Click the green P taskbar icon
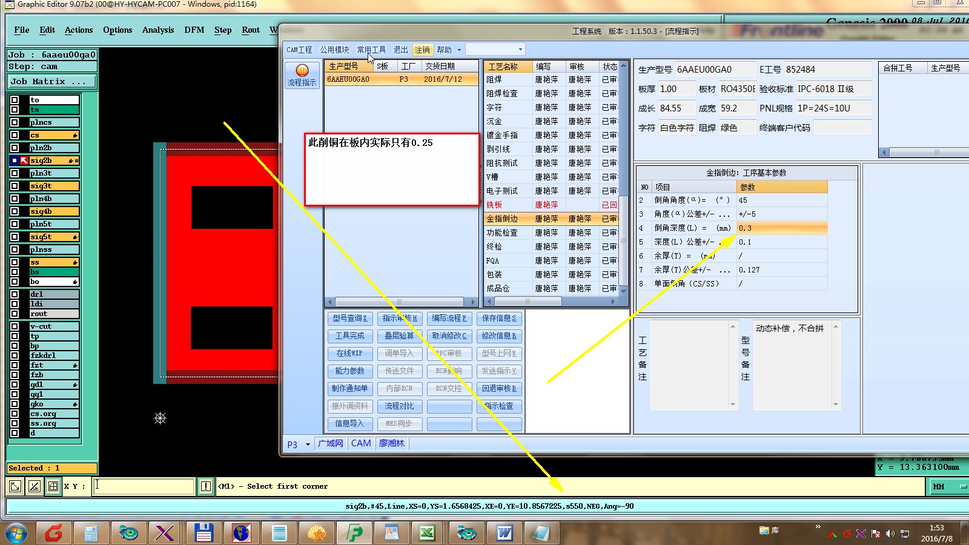The image size is (969, 545). 354,533
